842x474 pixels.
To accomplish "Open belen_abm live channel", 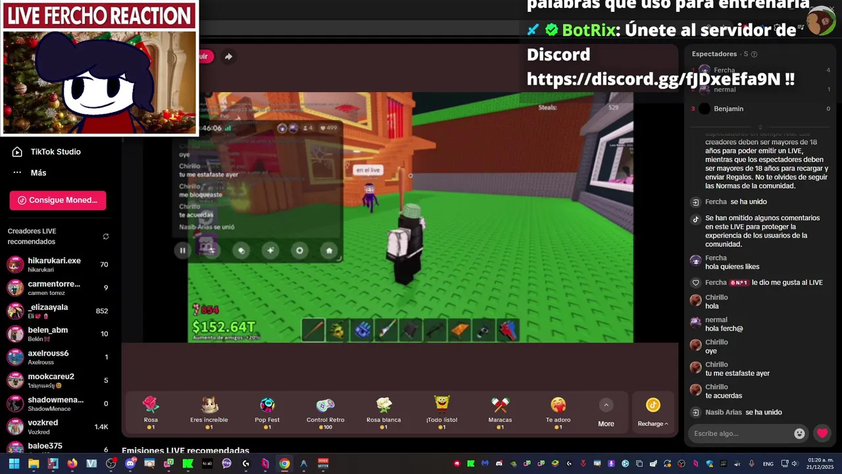I will (x=58, y=334).
